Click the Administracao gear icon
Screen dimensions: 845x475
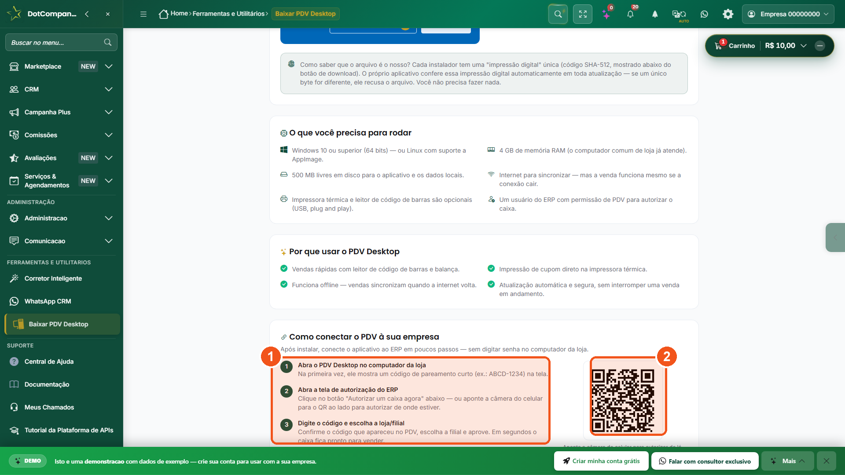(14, 218)
